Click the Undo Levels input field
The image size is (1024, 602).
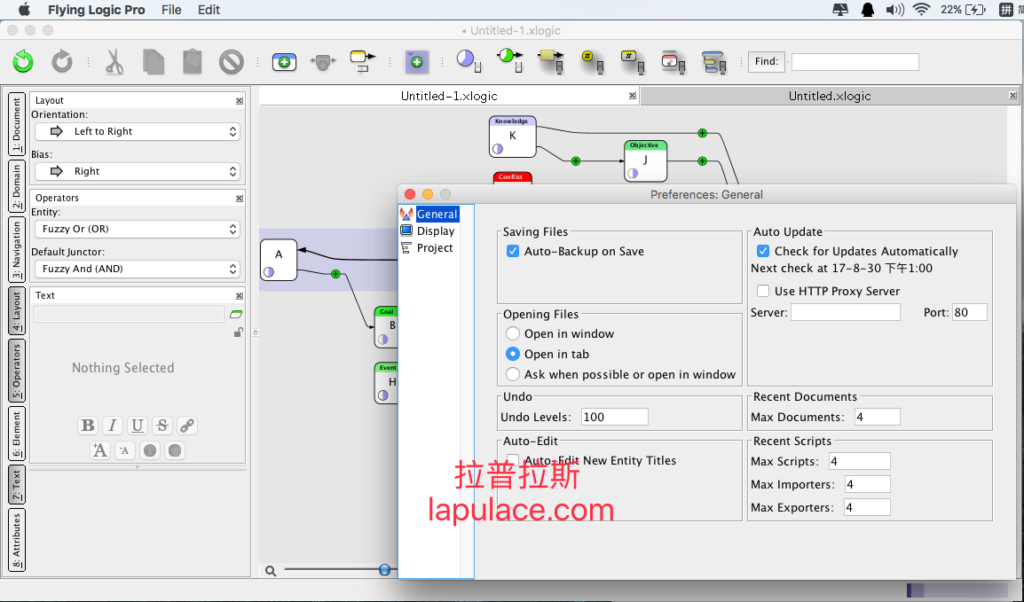[x=615, y=417]
